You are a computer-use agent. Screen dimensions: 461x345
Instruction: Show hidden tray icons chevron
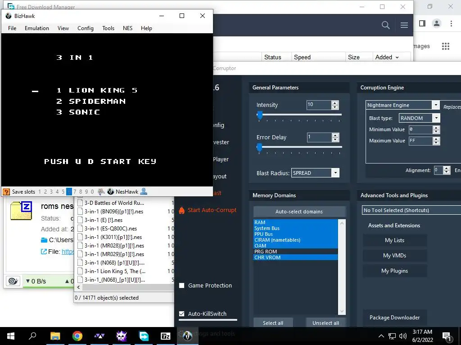381,336
